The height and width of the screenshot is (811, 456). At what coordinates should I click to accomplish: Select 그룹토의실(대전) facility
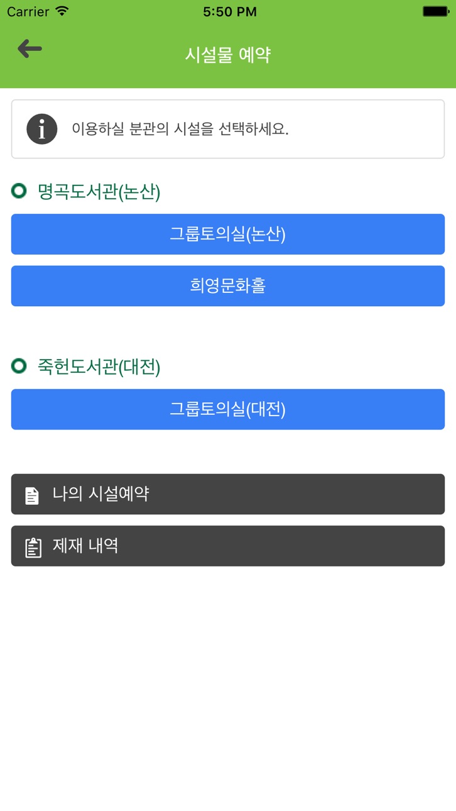point(228,409)
